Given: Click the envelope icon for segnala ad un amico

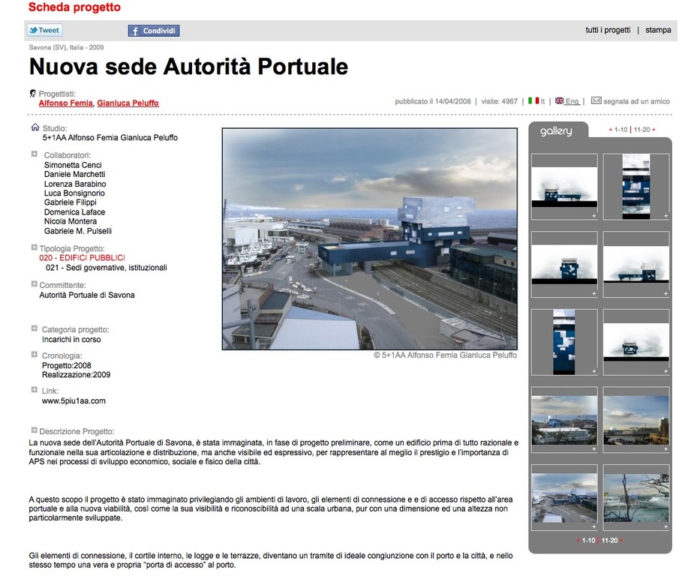Looking at the screenshot, I should tap(596, 100).
